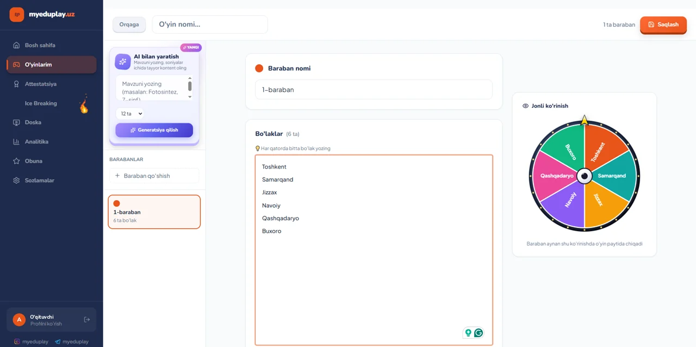The image size is (696, 347).
Task: Click the AI sparkle icon
Action: pos(123,61)
